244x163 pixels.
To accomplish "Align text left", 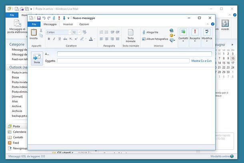I will pyautogui.click(x=101, y=39).
